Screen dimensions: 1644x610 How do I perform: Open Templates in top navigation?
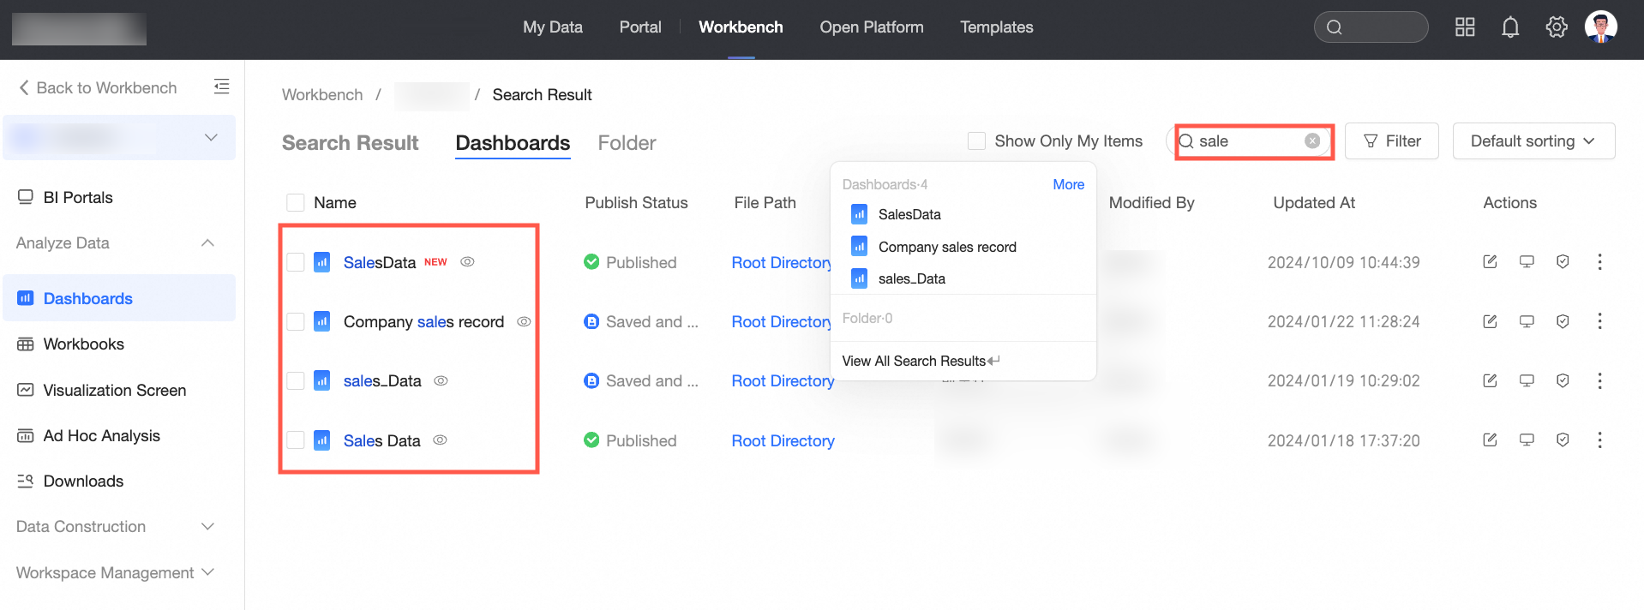997,27
